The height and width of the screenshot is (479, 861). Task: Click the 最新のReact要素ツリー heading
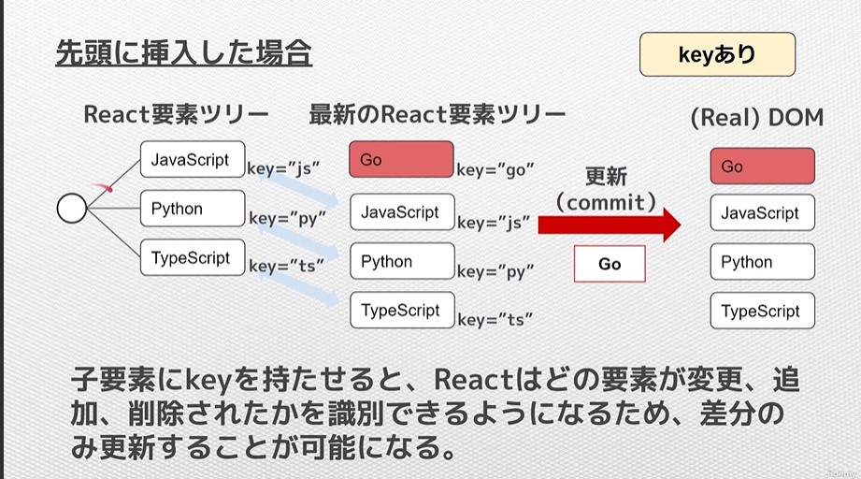(x=437, y=114)
